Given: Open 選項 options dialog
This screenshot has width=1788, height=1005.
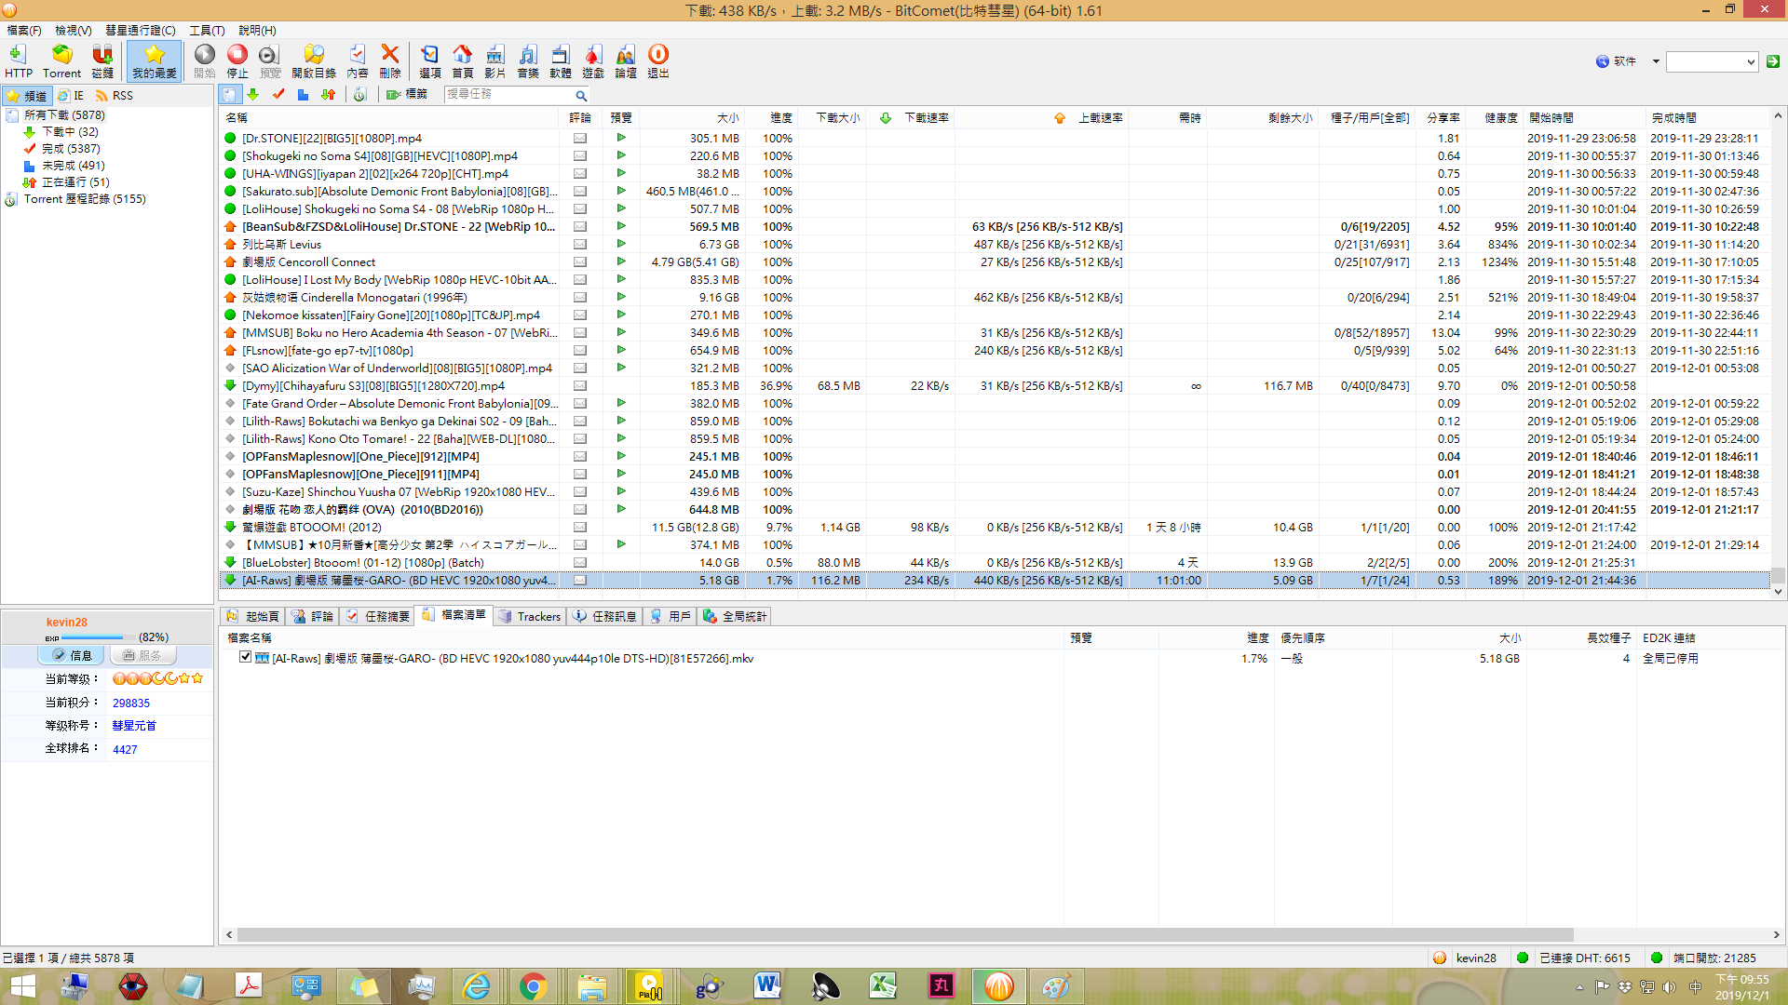Looking at the screenshot, I should 429,60.
